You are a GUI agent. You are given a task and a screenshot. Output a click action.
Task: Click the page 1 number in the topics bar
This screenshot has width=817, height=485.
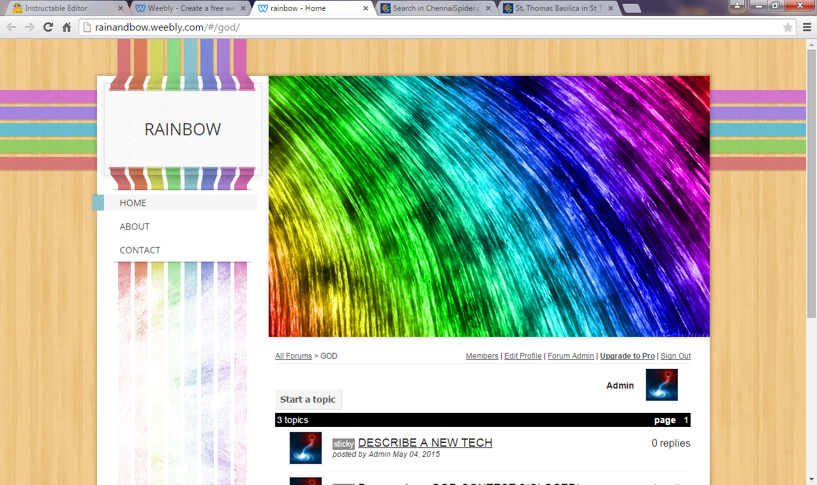pyautogui.click(x=686, y=420)
